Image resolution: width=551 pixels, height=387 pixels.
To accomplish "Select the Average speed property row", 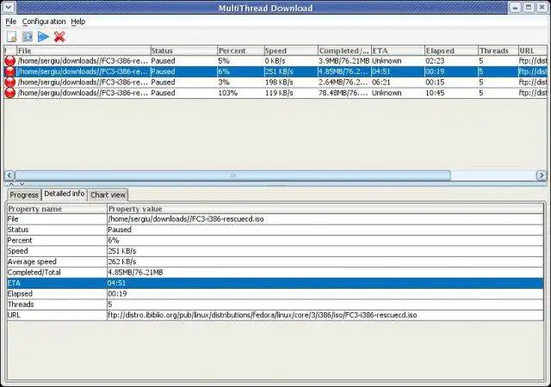I will [x=275, y=261].
